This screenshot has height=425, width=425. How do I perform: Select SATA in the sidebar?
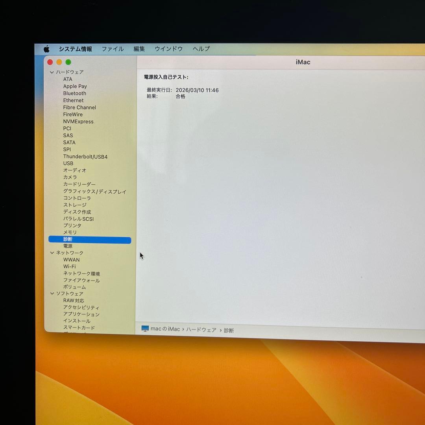[x=69, y=142]
